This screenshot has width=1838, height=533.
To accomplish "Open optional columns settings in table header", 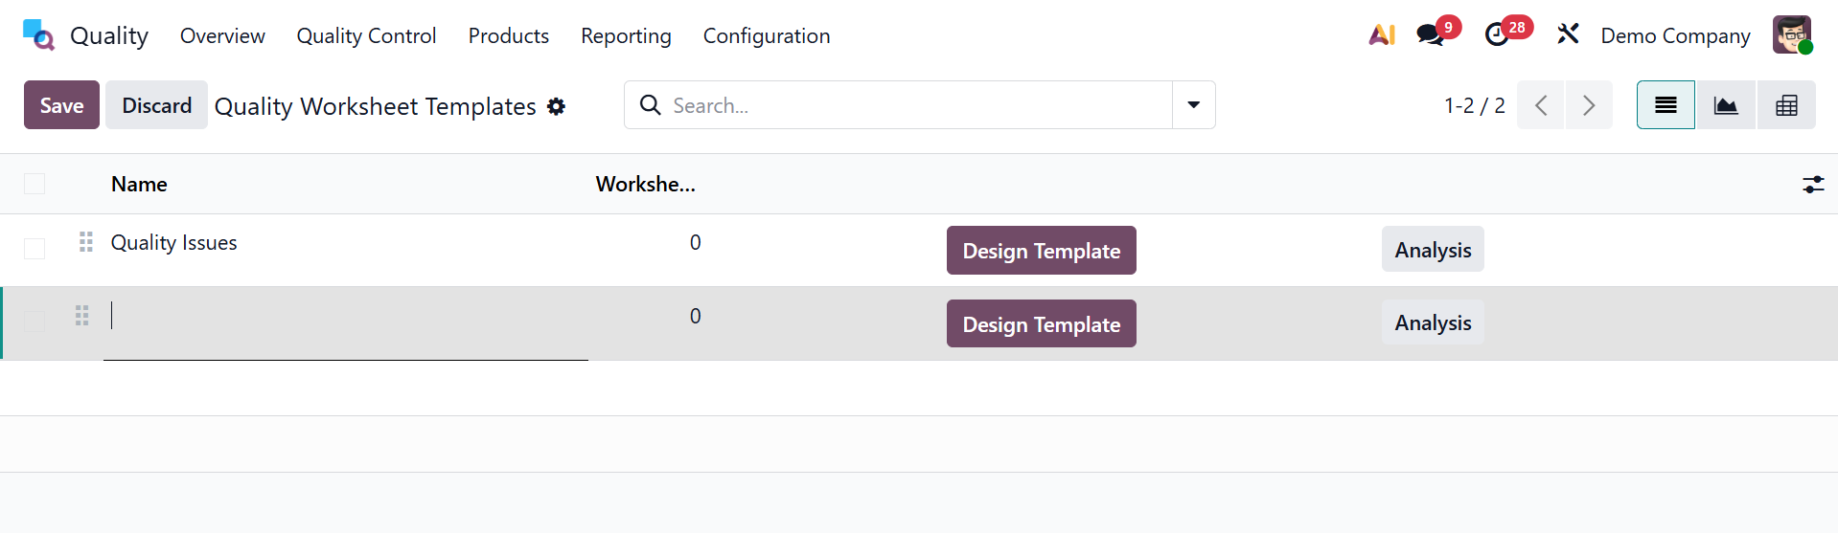I will (x=1813, y=185).
